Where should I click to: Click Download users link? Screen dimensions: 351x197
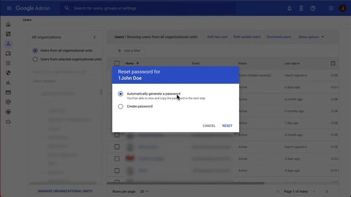pyautogui.click(x=279, y=37)
